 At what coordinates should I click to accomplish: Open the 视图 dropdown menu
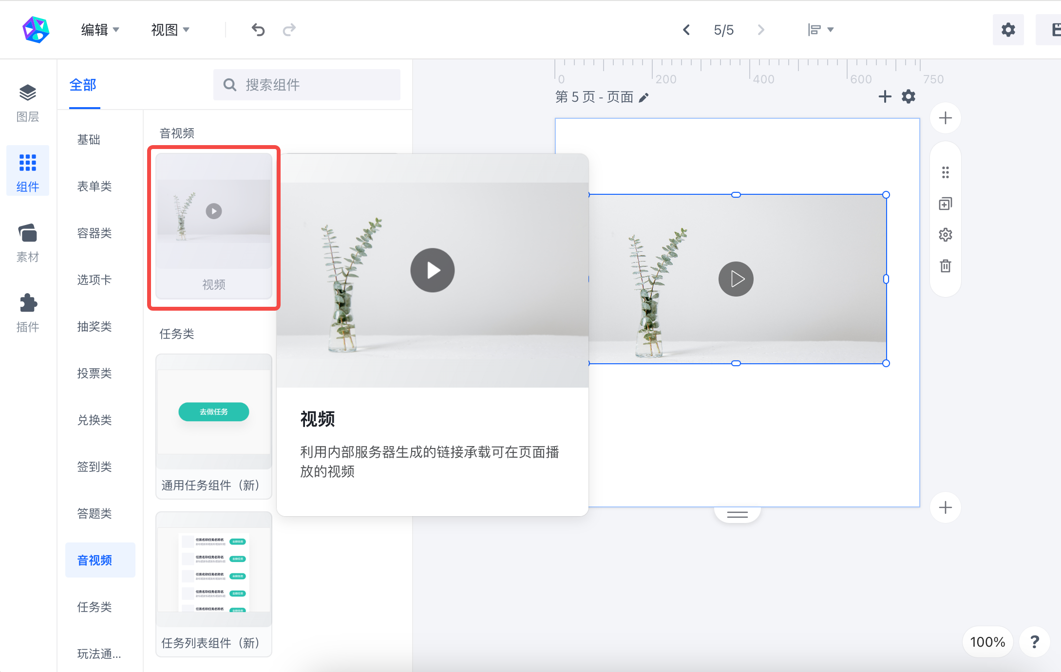tap(170, 30)
